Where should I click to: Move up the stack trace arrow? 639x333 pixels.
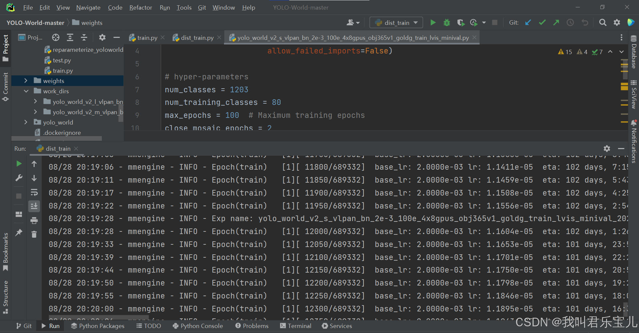(34, 164)
